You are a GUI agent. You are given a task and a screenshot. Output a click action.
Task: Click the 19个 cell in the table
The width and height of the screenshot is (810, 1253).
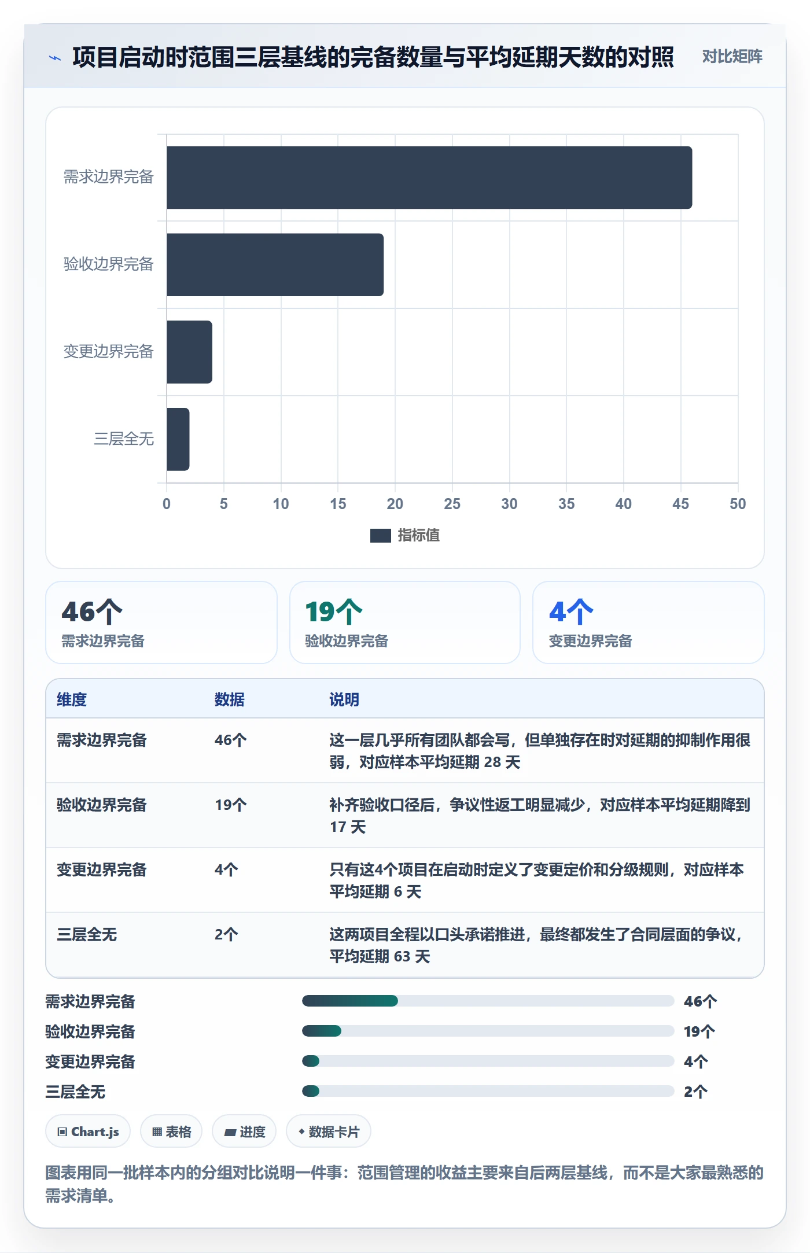point(231,805)
